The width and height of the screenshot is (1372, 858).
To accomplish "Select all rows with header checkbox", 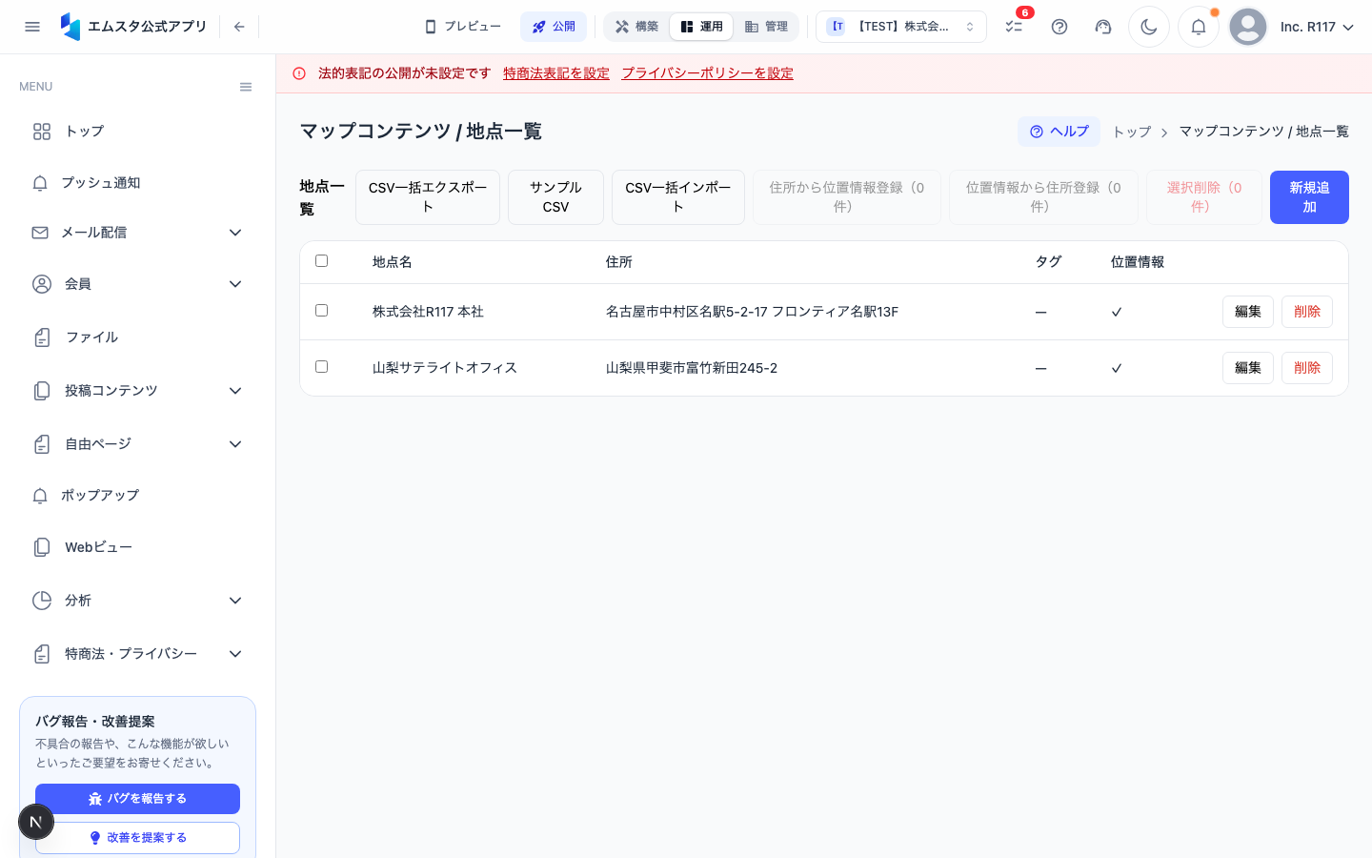I will pos(321,261).
